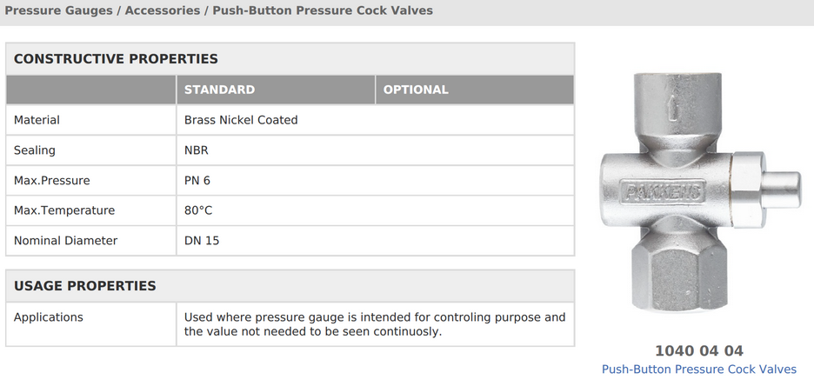The height and width of the screenshot is (386, 814).
Task: Click the DN 15 diameter value
Action: 202,241
